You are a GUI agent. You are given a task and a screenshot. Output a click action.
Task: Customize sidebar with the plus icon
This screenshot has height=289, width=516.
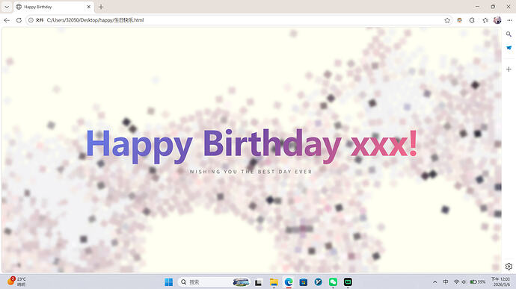point(509,69)
